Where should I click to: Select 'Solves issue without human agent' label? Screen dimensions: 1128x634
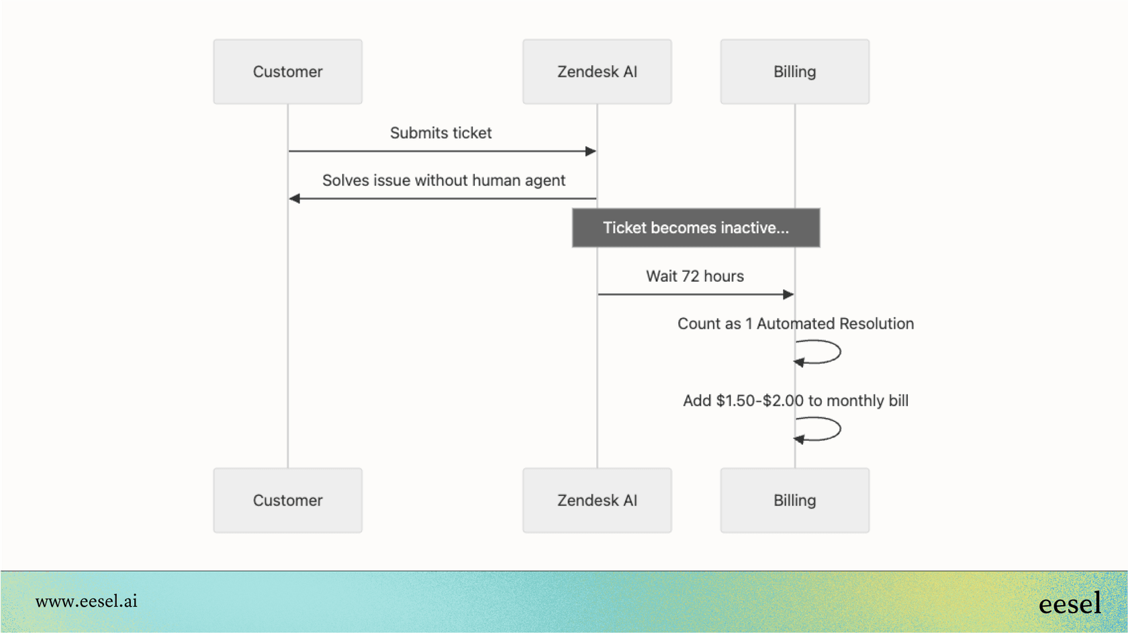click(x=443, y=180)
